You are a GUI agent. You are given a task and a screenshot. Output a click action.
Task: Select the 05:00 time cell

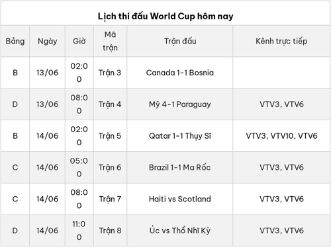pyautogui.click(x=79, y=168)
